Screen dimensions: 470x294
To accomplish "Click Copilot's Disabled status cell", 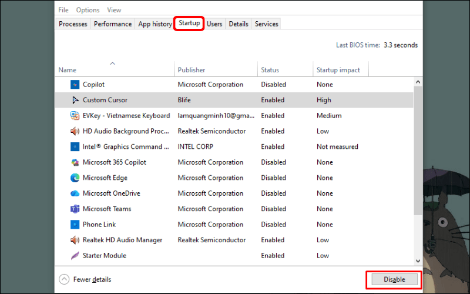I will point(273,85).
